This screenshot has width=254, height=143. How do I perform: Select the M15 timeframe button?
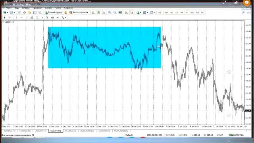(x=197, y=12)
